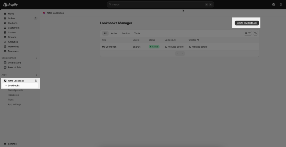Click the Nitro Lookbook app icon in the sidebar

[x=5, y=81]
